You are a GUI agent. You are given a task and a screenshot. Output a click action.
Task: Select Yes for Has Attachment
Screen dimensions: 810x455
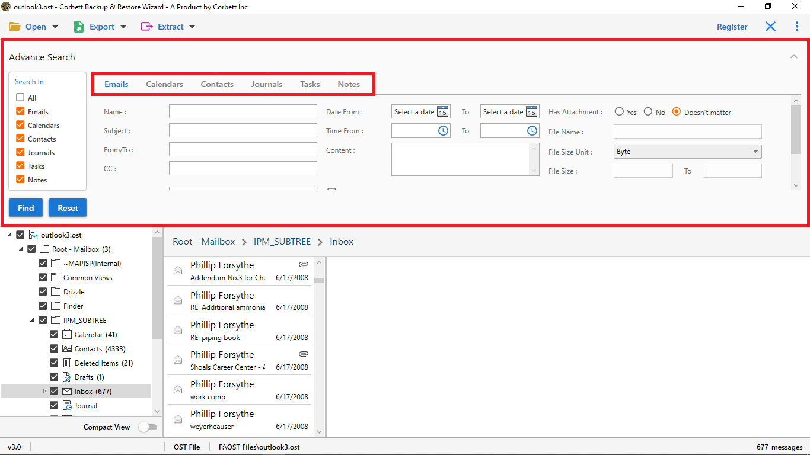point(619,112)
